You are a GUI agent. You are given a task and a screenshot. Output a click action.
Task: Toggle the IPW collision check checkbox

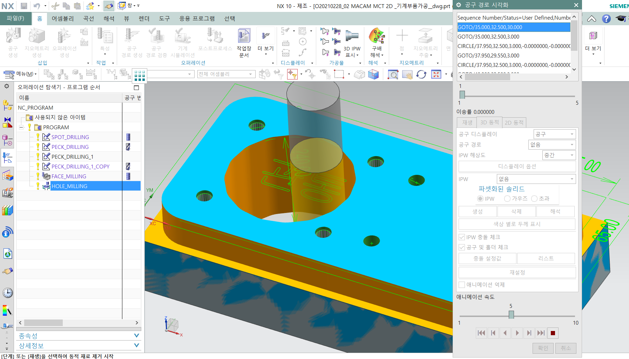point(462,237)
